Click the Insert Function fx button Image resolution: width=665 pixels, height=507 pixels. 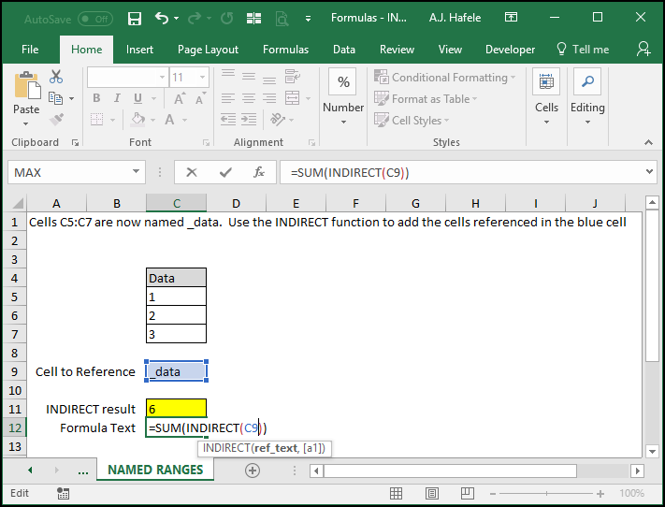click(259, 172)
